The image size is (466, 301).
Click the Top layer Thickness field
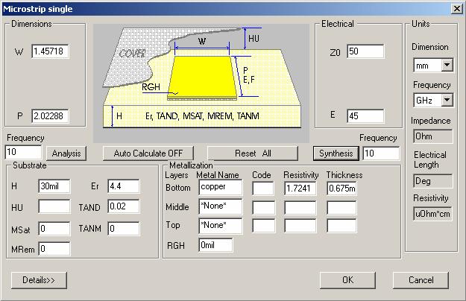[341, 226]
